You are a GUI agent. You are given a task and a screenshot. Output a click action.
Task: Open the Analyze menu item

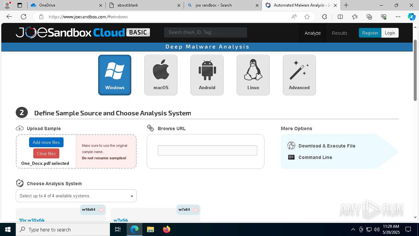pyautogui.click(x=313, y=33)
